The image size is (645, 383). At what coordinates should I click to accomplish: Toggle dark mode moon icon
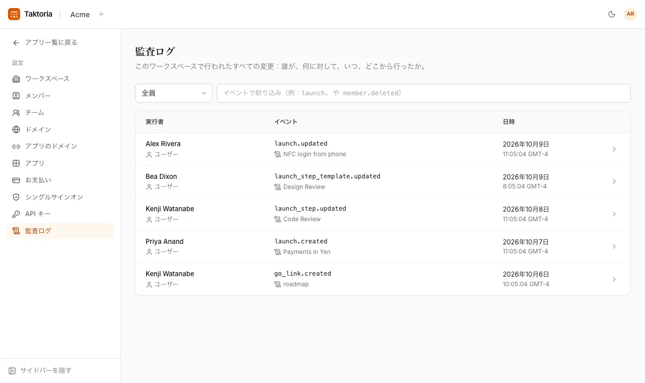612,14
